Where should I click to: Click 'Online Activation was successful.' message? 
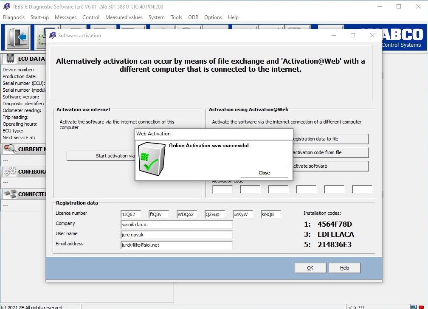pos(209,146)
